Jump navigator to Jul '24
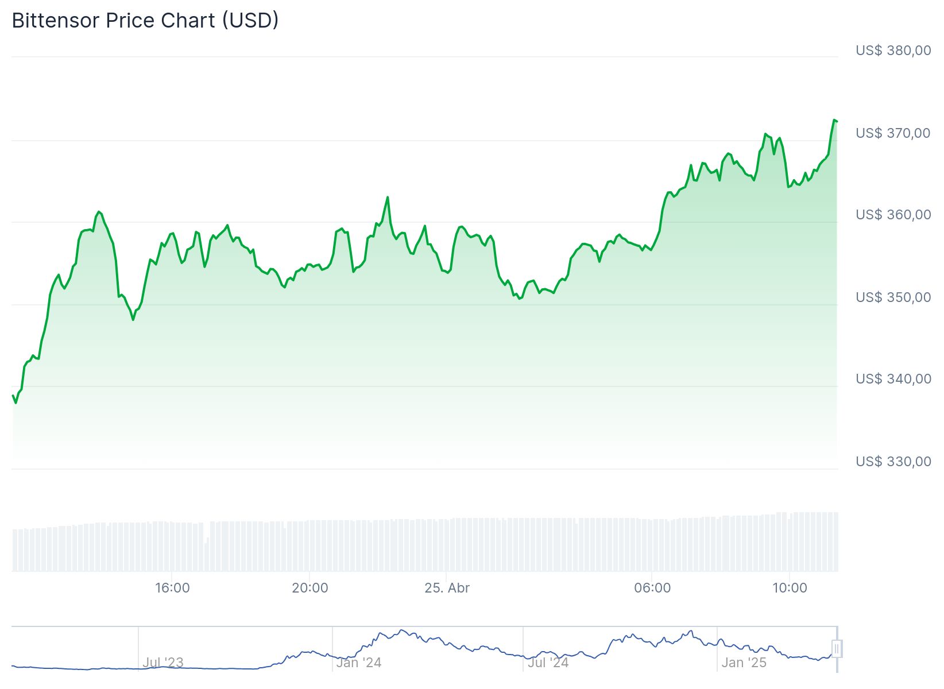The image size is (944, 689). click(x=548, y=663)
